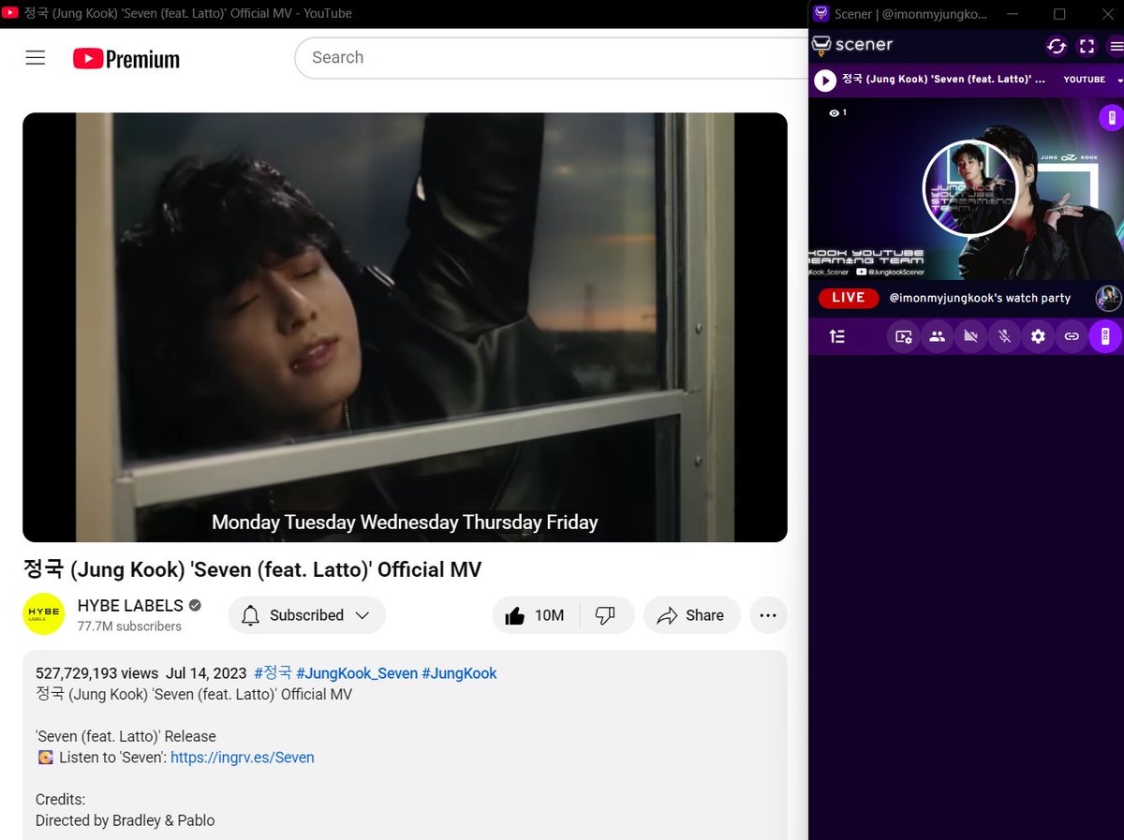
Task: Click the verified badge next to HYBE LABELS
Action: coord(195,606)
